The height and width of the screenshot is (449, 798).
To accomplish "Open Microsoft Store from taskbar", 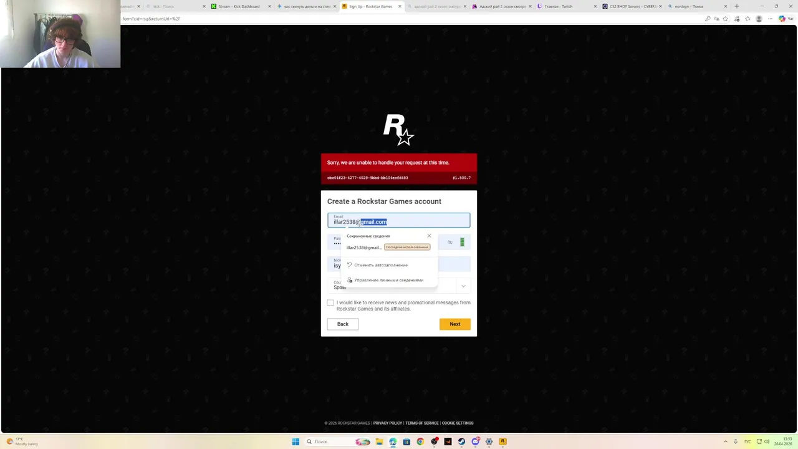I will [x=406, y=442].
